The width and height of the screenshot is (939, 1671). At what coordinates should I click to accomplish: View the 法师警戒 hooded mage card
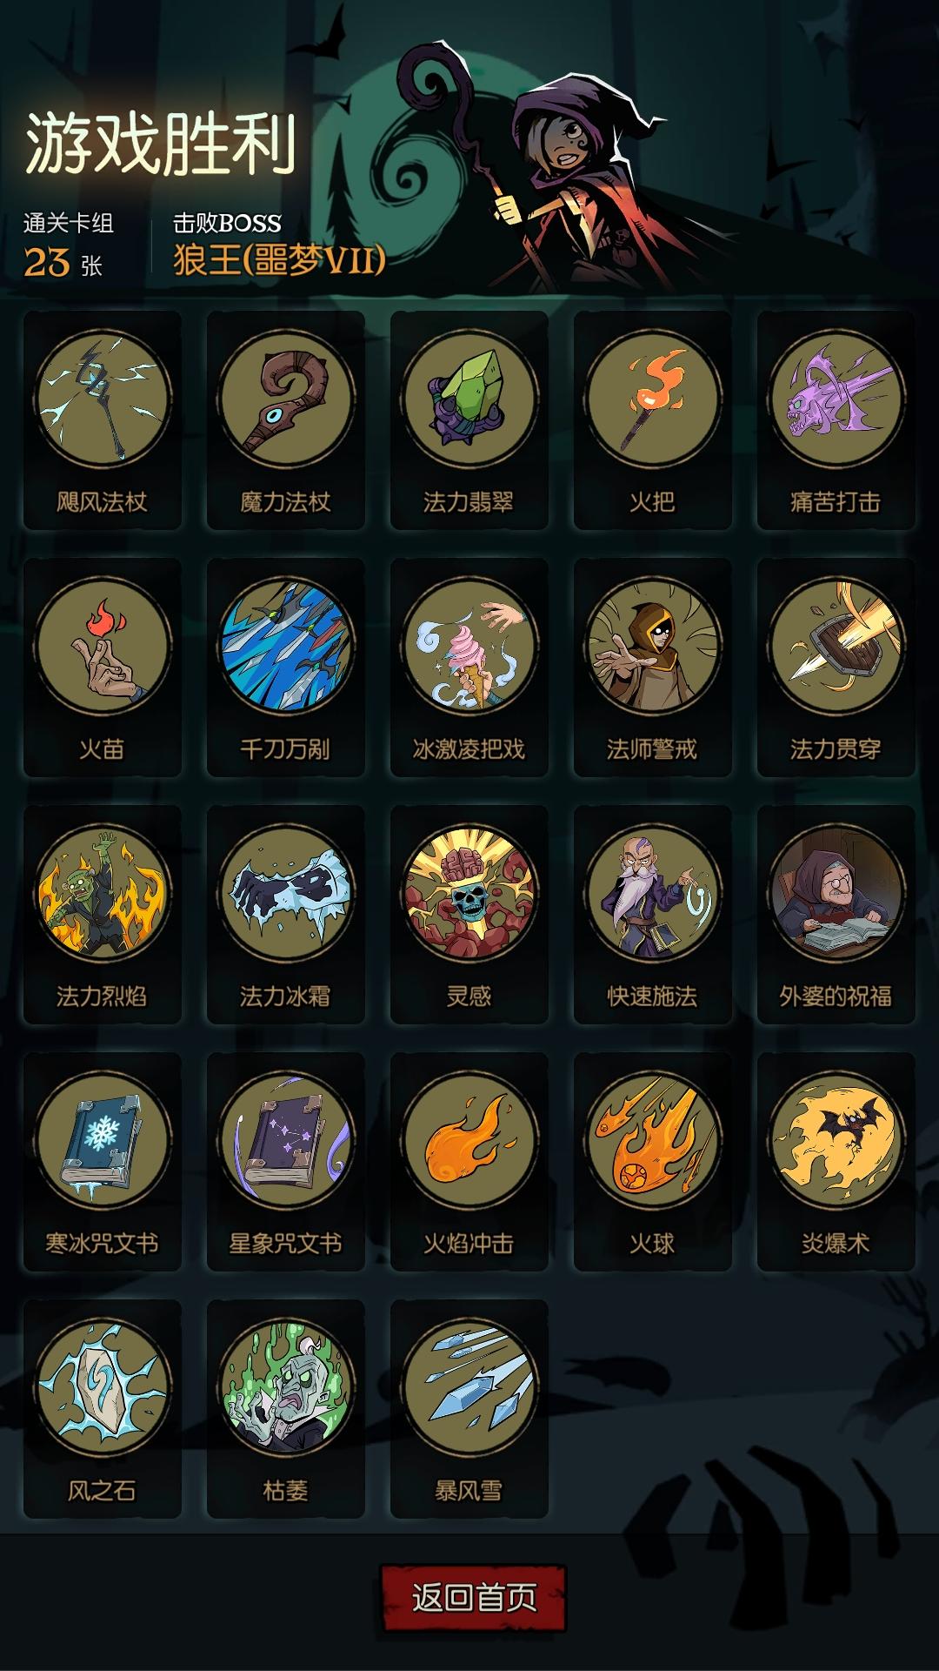tap(653, 668)
